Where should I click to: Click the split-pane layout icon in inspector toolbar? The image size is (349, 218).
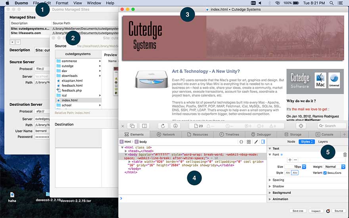click(144, 126)
